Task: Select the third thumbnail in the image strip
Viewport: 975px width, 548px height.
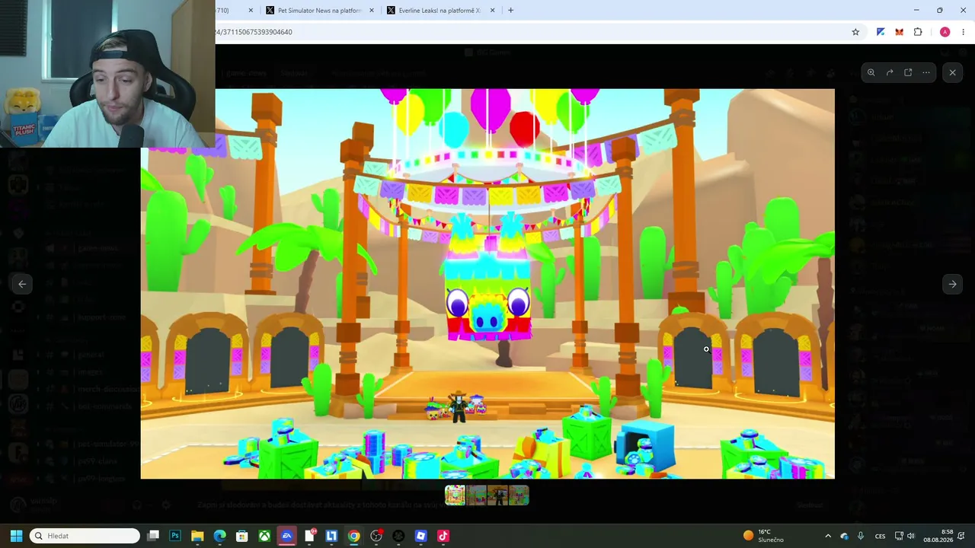Action: [497, 495]
